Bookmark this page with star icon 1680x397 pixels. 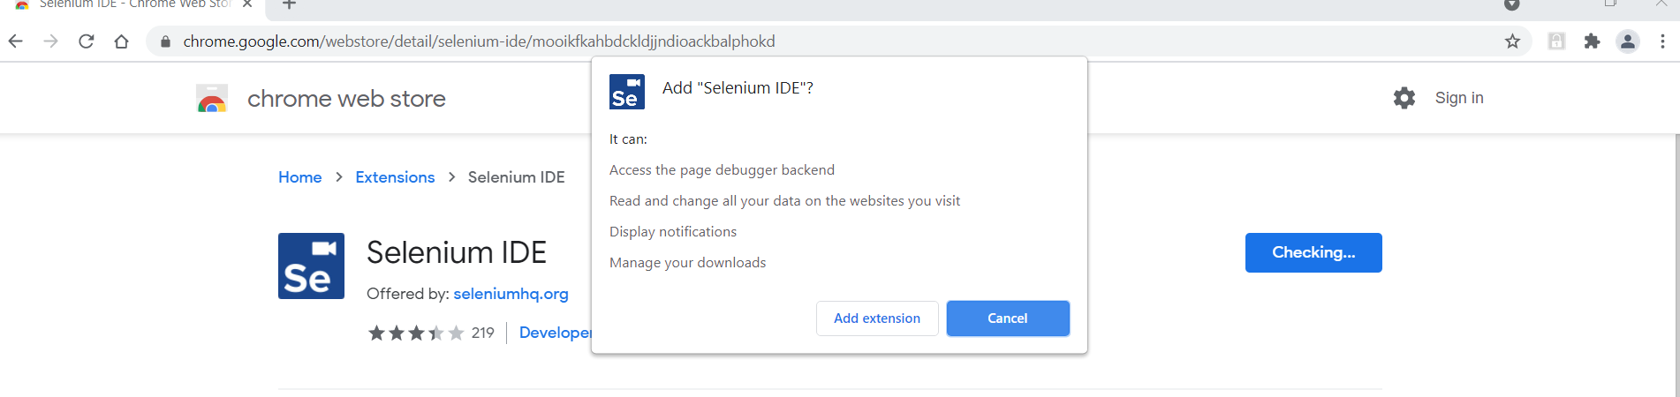[x=1512, y=41]
